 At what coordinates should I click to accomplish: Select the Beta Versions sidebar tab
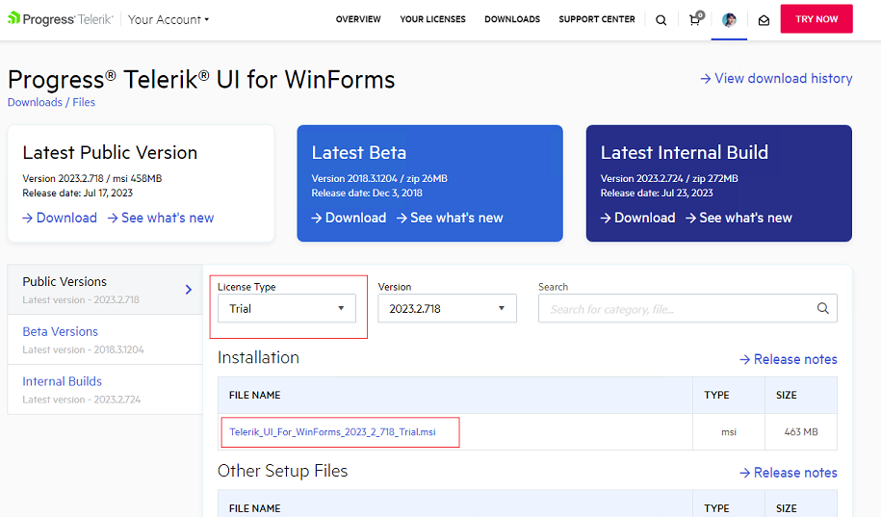click(x=105, y=340)
